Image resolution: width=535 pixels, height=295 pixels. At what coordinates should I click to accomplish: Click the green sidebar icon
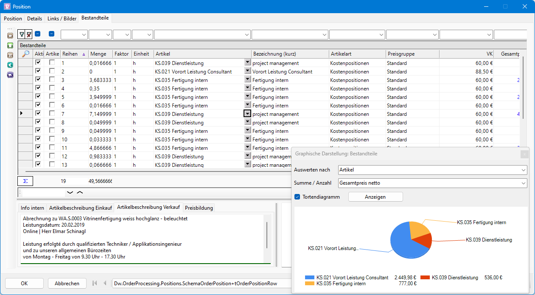pos(10,45)
